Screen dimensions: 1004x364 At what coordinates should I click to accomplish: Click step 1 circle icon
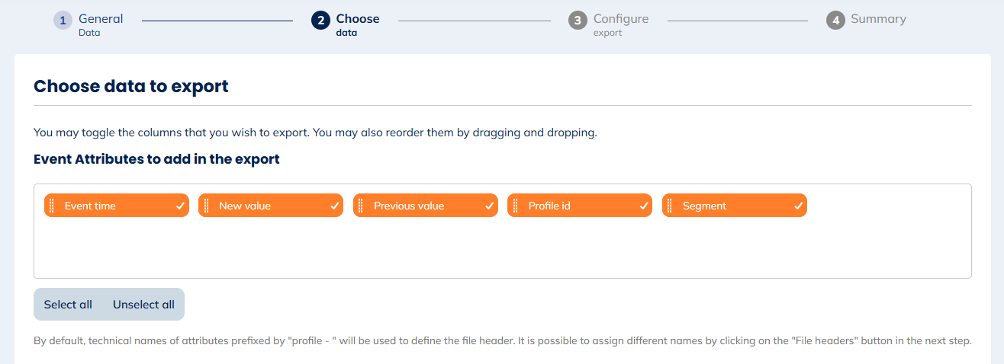pyautogui.click(x=63, y=21)
